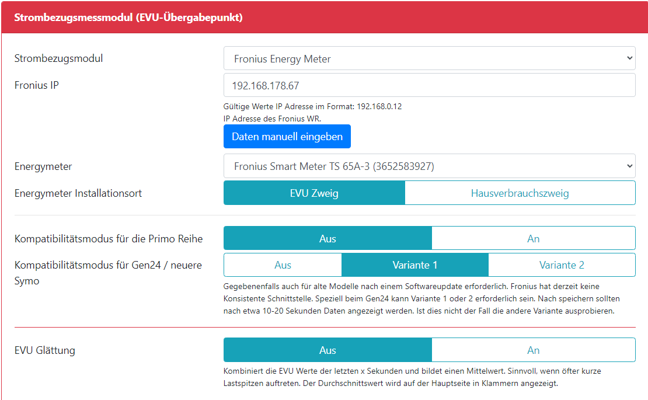Viewport: 648px width, 400px height.
Task: Click the Daten manuell eingeben button
Action: [287, 137]
